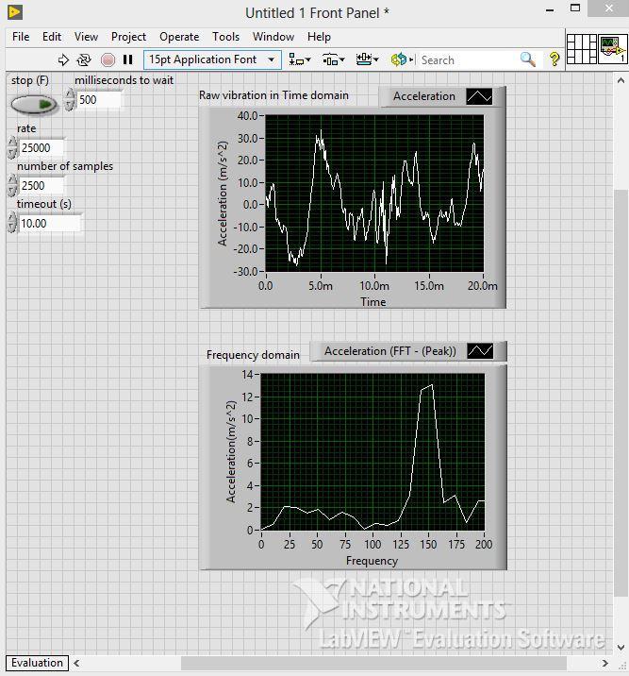Click the horizontal scrollbar right arrow
629x676 pixels.
[x=604, y=663]
